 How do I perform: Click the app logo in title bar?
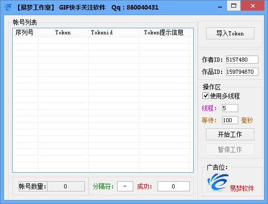tap(8, 8)
